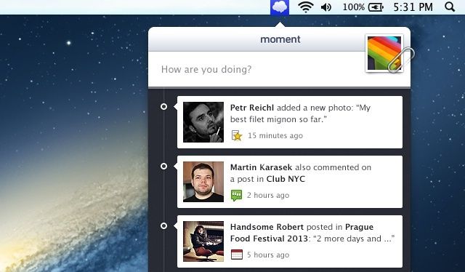The image size is (465, 272).
Task: Open Spotlight search magnifier
Action: tap(450, 7)
